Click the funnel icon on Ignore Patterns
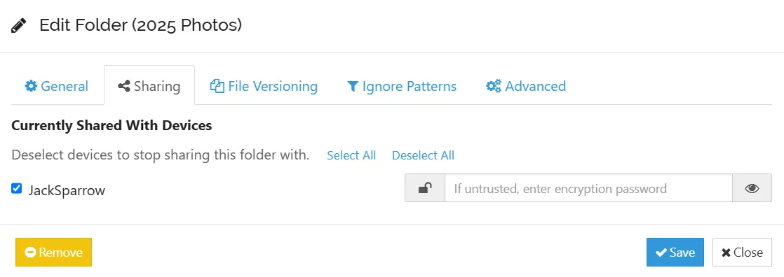 [x=353, y=87]
